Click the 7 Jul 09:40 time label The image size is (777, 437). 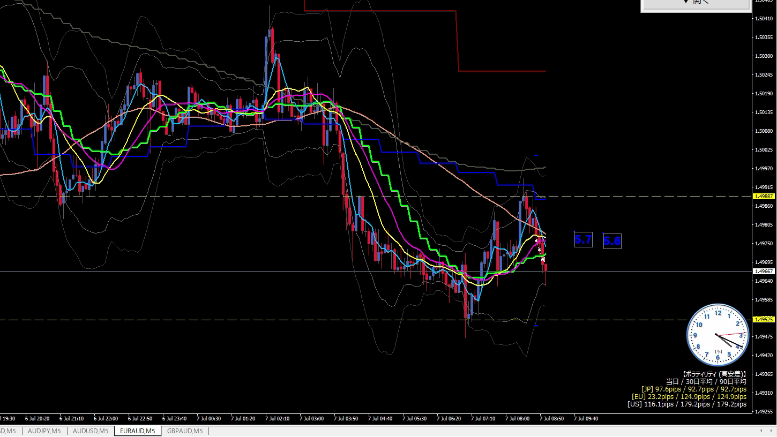(586, 419)
